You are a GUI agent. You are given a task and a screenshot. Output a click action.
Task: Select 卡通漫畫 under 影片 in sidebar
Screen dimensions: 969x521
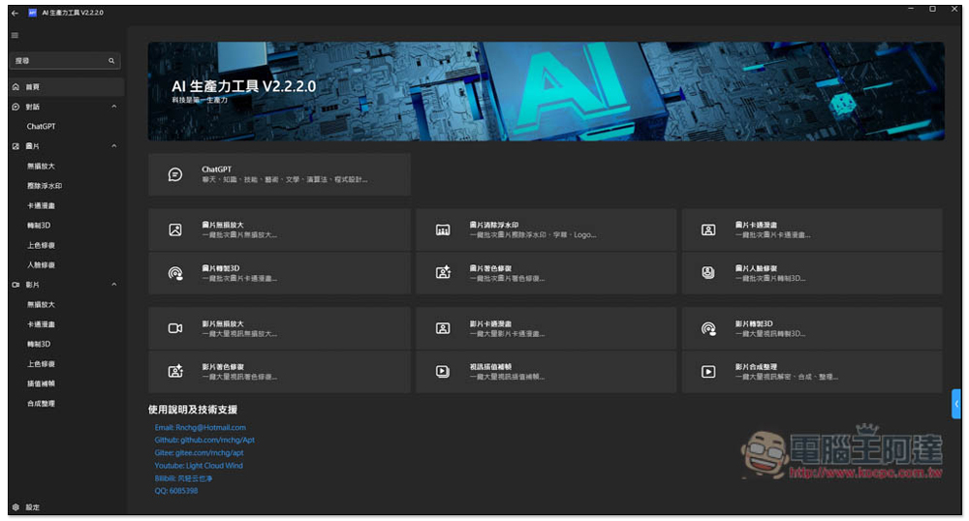[41, 324]
